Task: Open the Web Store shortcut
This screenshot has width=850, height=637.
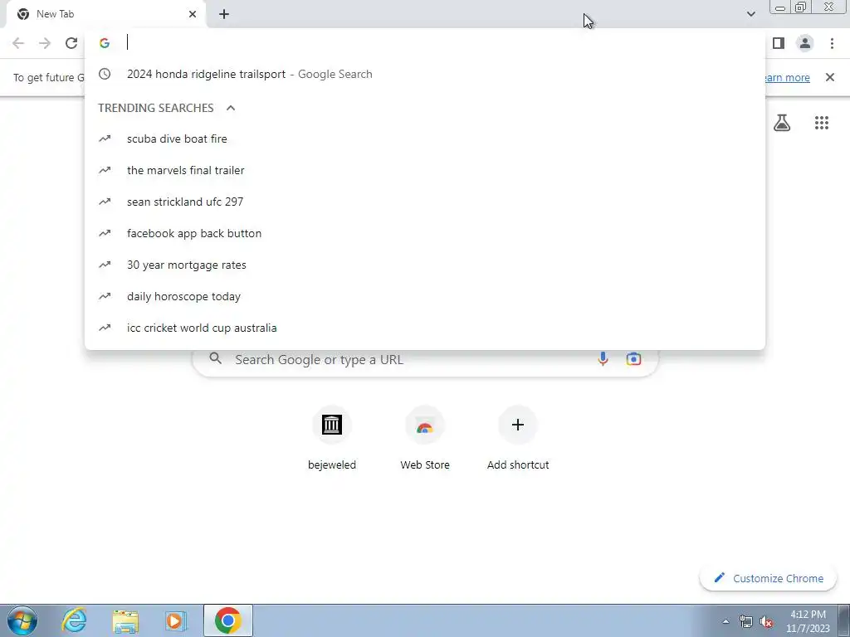Action: point(425,439)
